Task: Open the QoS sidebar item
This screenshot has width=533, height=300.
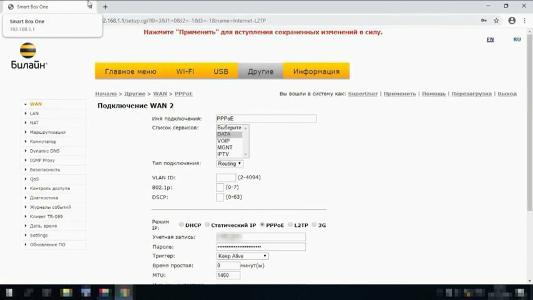Action: click(34, 179)
